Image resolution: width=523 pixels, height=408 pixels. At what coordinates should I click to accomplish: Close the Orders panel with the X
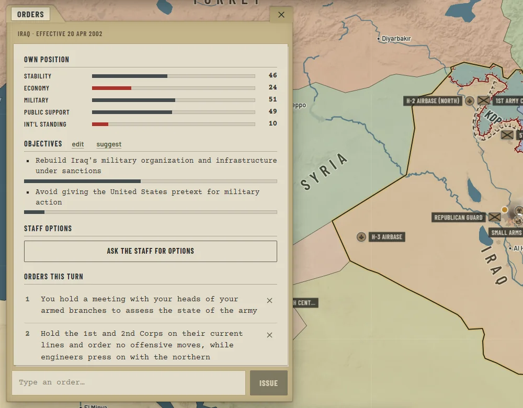point(281,15)
